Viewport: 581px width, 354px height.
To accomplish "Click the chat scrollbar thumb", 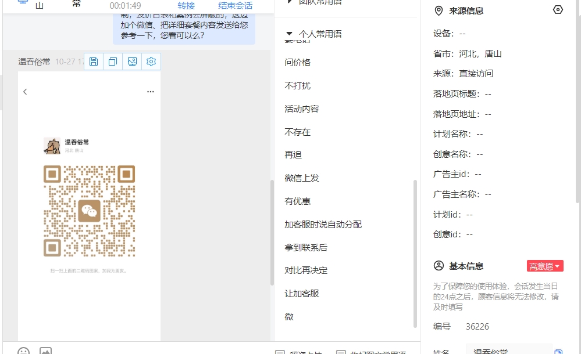I will [272, 232].
